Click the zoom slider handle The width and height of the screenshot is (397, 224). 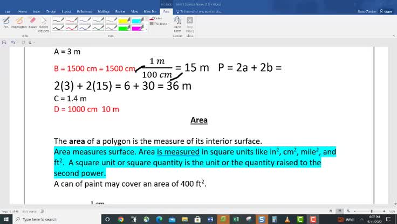coord(372,211)
